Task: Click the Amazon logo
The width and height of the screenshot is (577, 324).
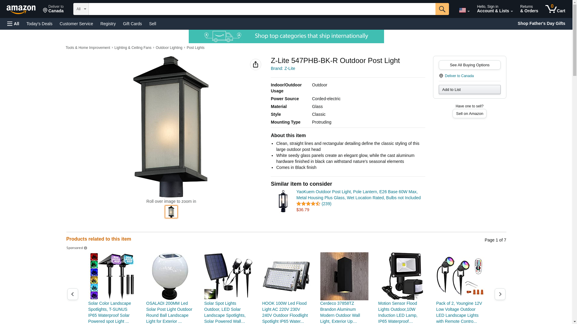Action: pyautogui.click(x=21, y=10)
